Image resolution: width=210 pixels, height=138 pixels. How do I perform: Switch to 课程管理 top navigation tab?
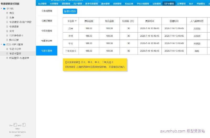point(66,4)
